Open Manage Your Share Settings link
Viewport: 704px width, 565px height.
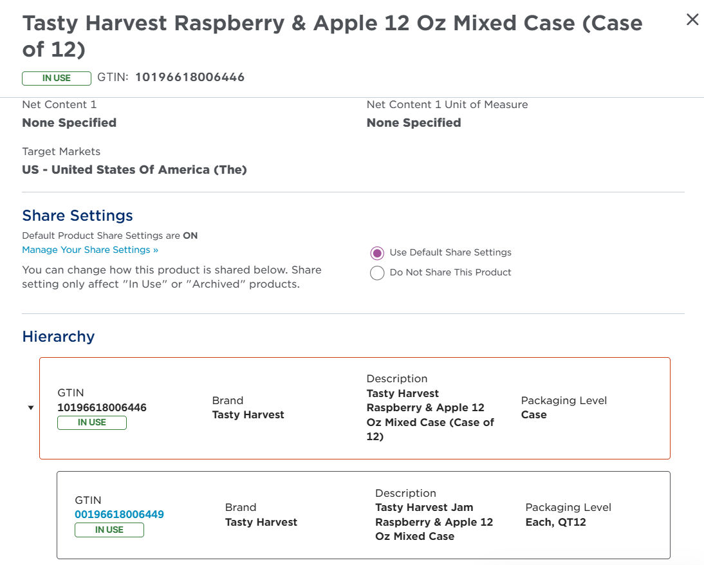(90, 250)
